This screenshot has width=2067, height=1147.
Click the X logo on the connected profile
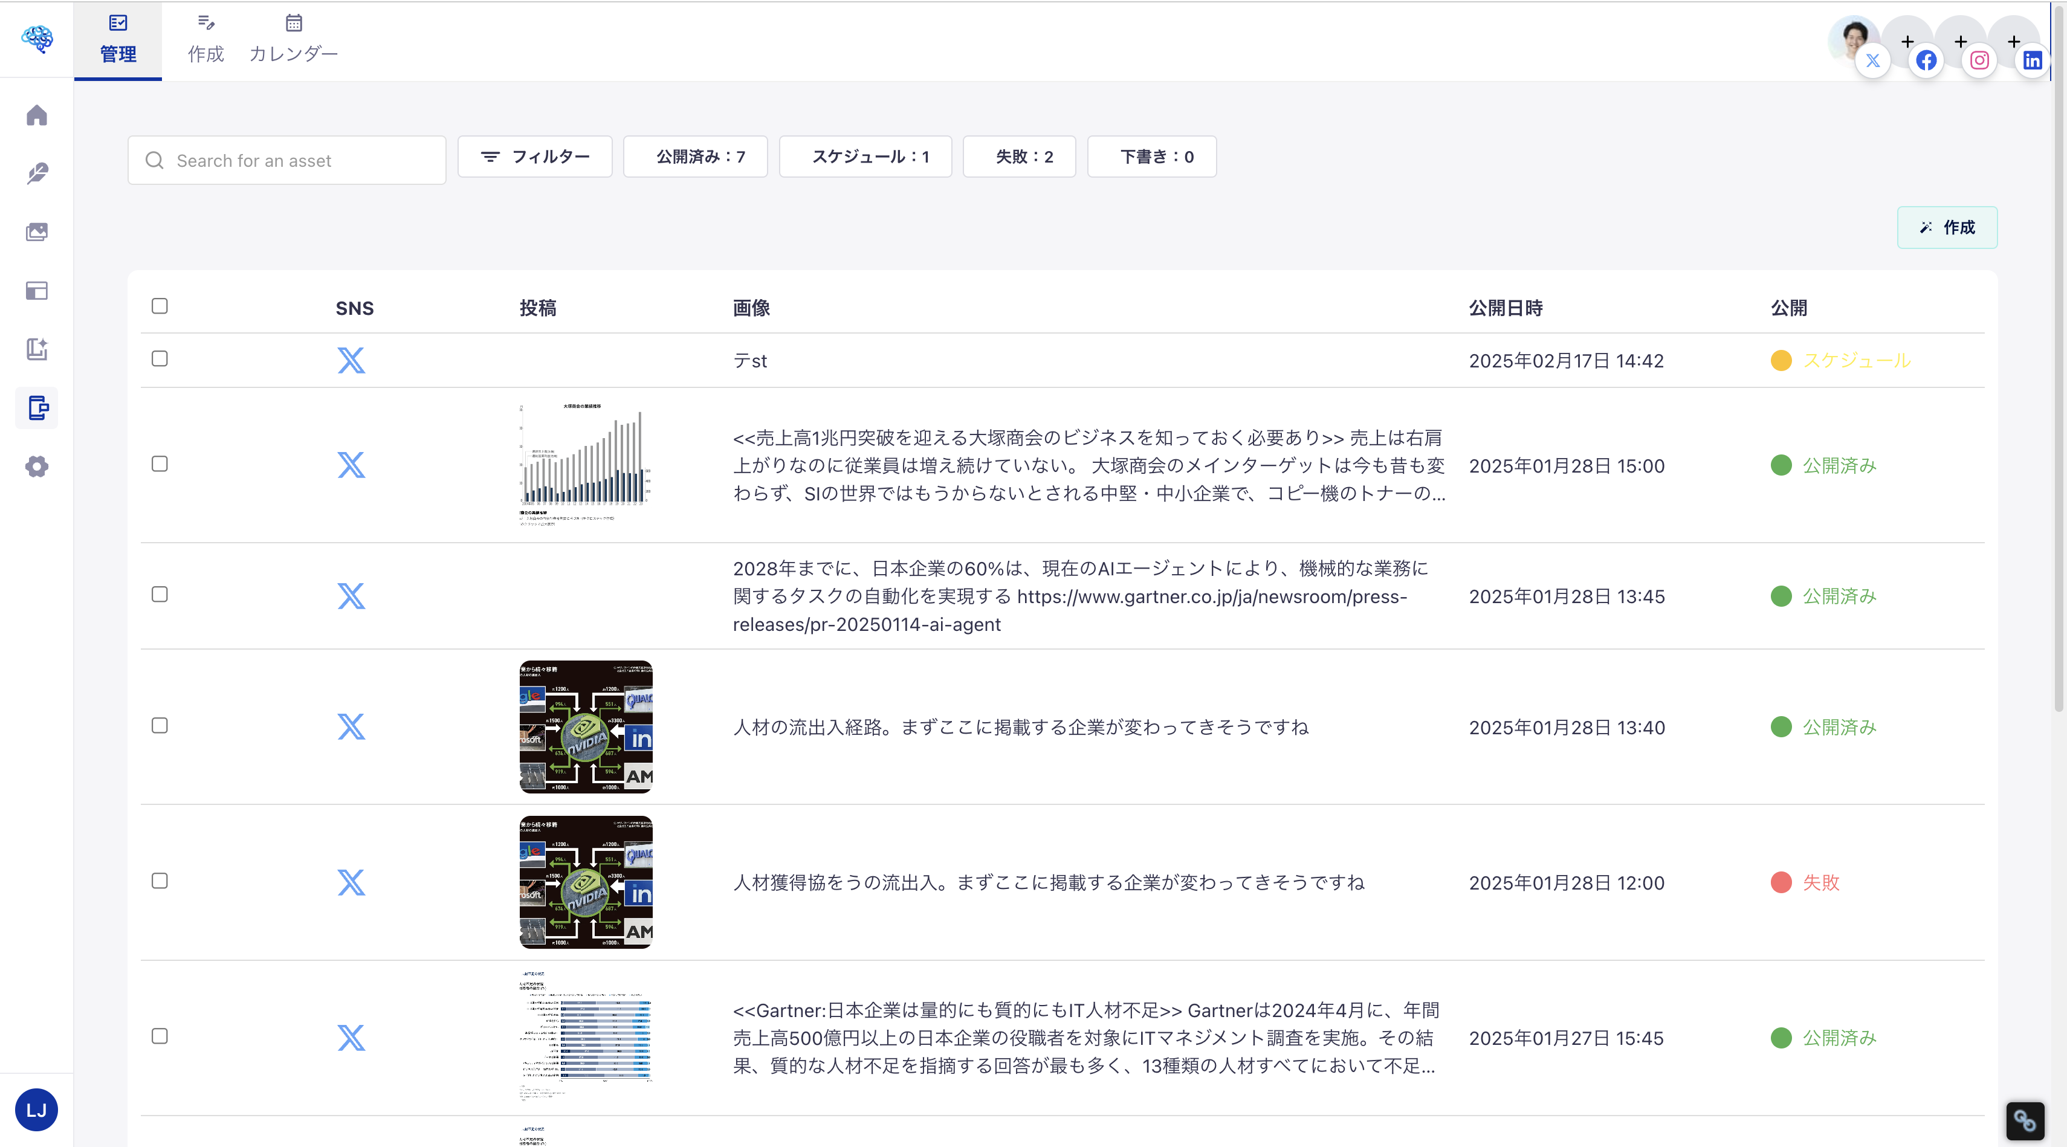(x=1873, y=60)
